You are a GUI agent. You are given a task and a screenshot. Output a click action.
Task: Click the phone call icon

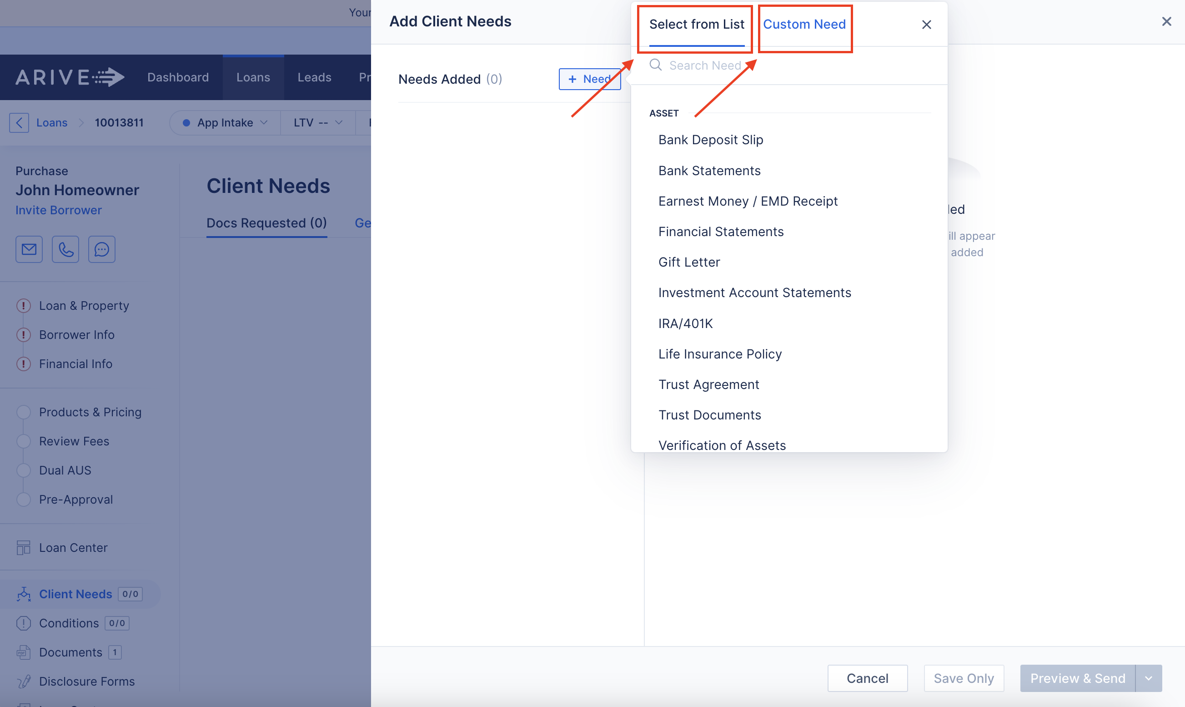click(65, 249)
